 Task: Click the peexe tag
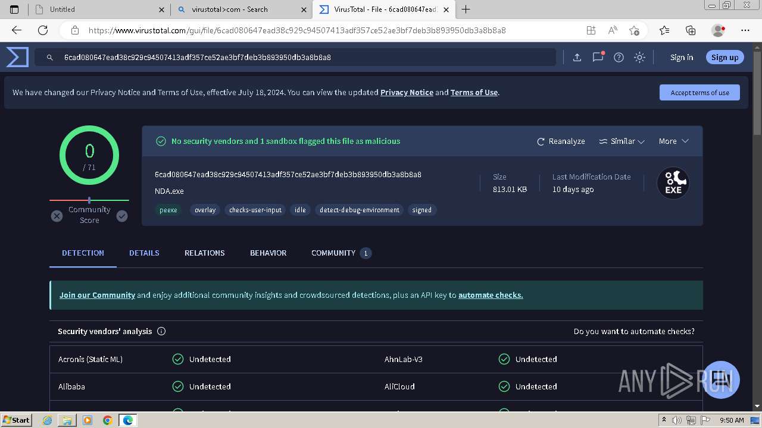click(168, 210)
